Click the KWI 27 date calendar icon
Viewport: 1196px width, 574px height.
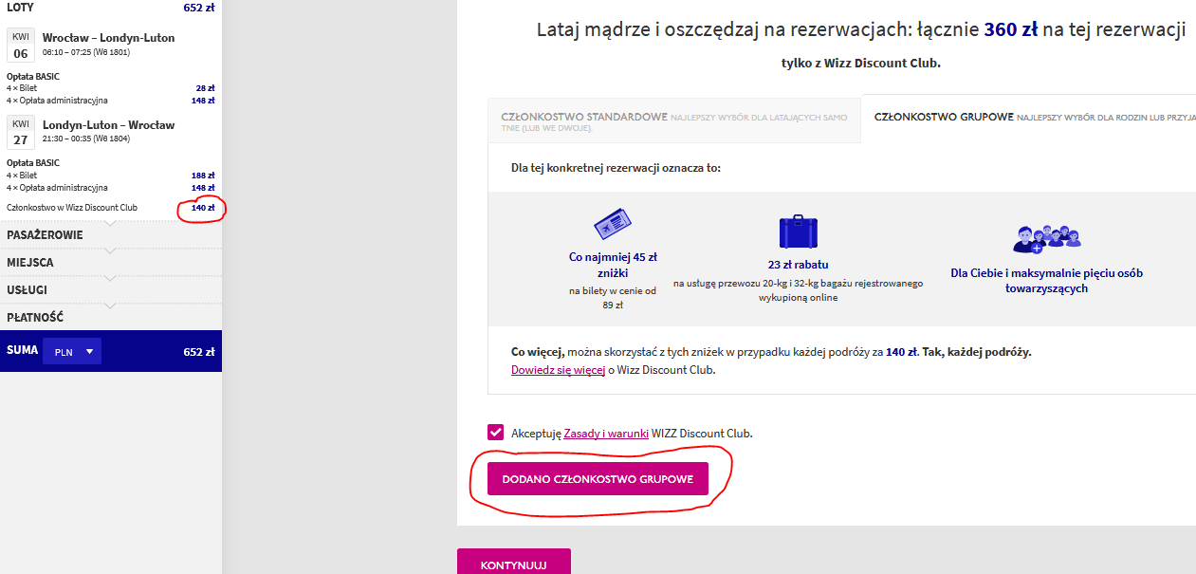click(x=21, y=133)
